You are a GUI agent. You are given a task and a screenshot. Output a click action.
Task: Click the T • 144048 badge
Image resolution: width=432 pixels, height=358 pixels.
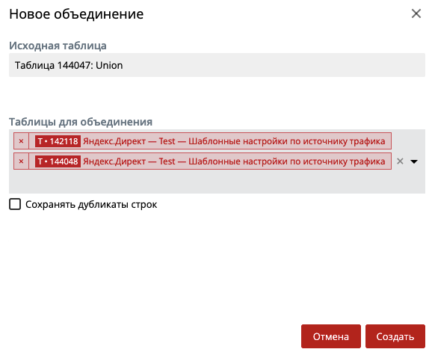pyautogui.click(x=58, y=161)
